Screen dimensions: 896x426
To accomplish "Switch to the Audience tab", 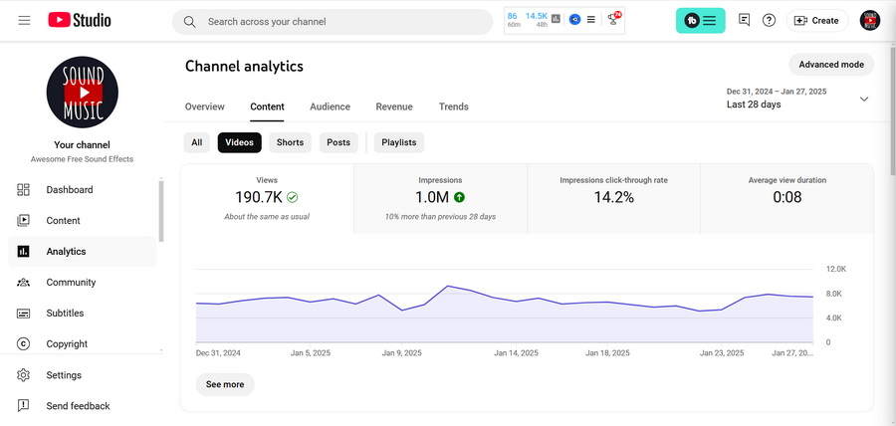I will pyautogui.click(x=330, y=106).
